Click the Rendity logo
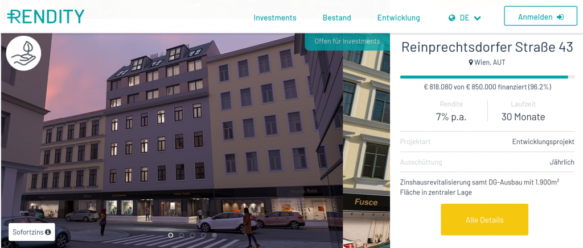Screen dimensions: 583x248 pos(46,16)
